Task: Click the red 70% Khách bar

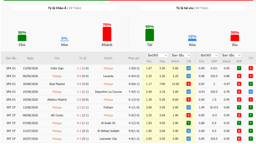Action: [107, 34]
